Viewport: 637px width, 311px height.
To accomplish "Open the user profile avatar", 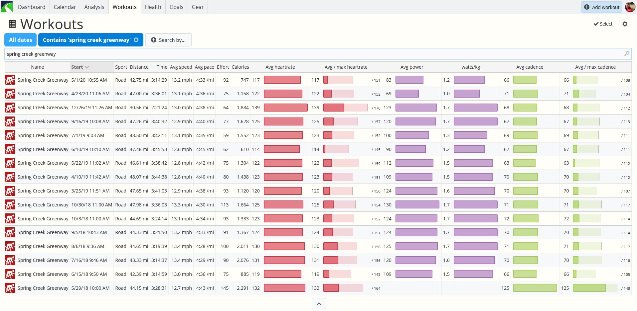I will (x=630, y=7).
